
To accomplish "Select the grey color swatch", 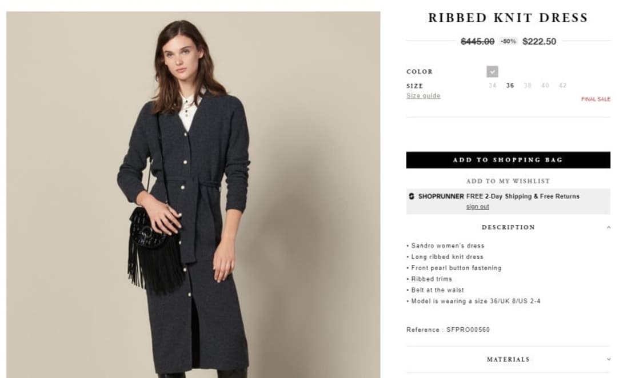I will tap(492, 72).
